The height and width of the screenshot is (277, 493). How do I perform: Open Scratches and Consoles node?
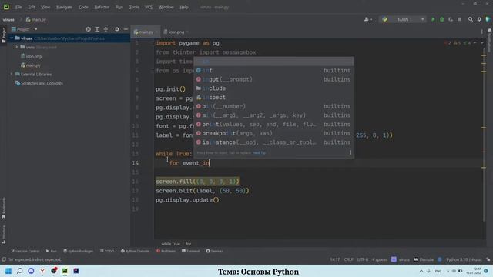pos(39,83)
